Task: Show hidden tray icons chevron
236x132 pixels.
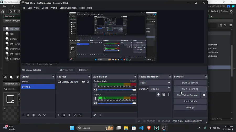Action: click(200, 128)
